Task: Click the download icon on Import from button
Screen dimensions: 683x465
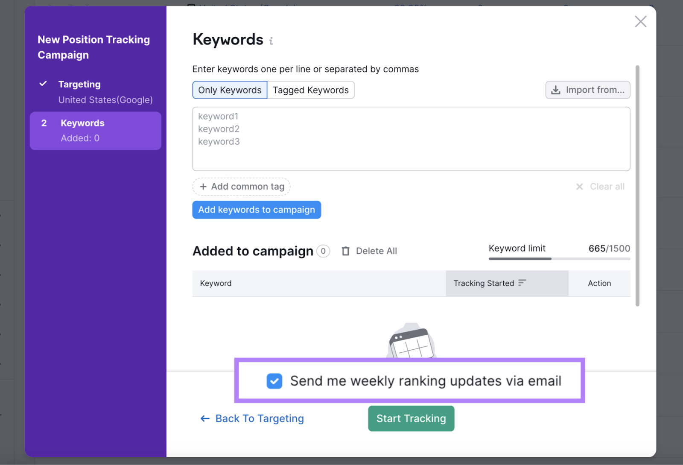Action: coord(556,90)
